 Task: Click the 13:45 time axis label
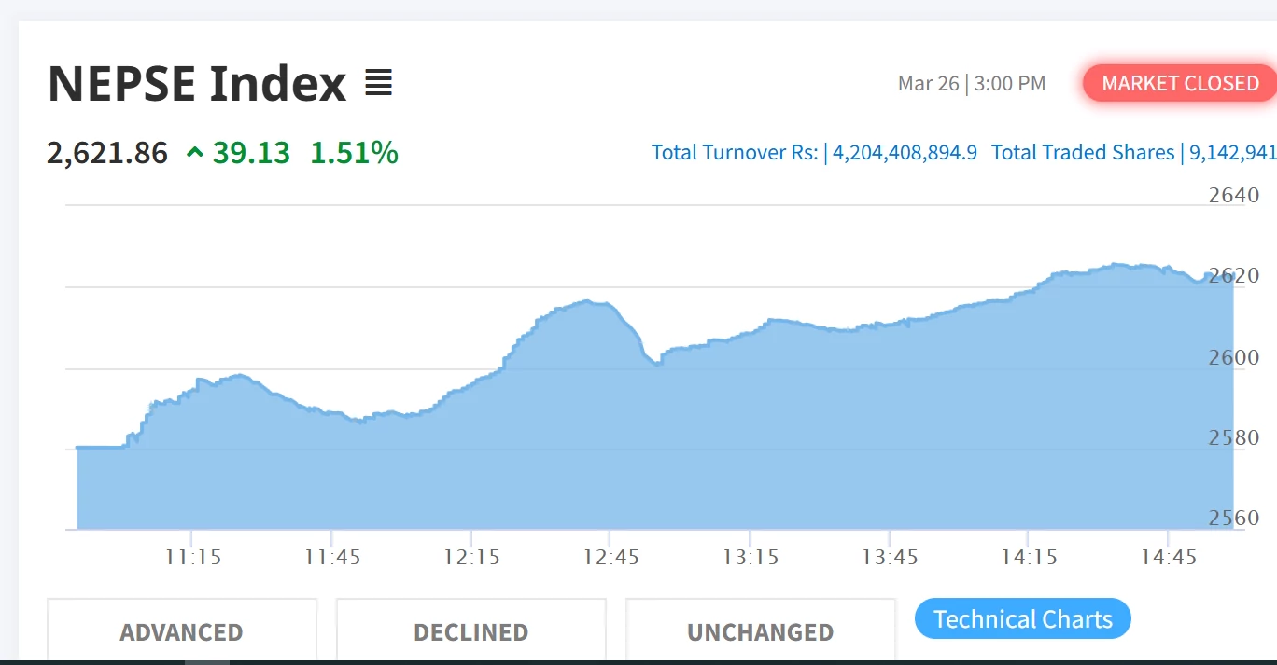coord(890,557)
